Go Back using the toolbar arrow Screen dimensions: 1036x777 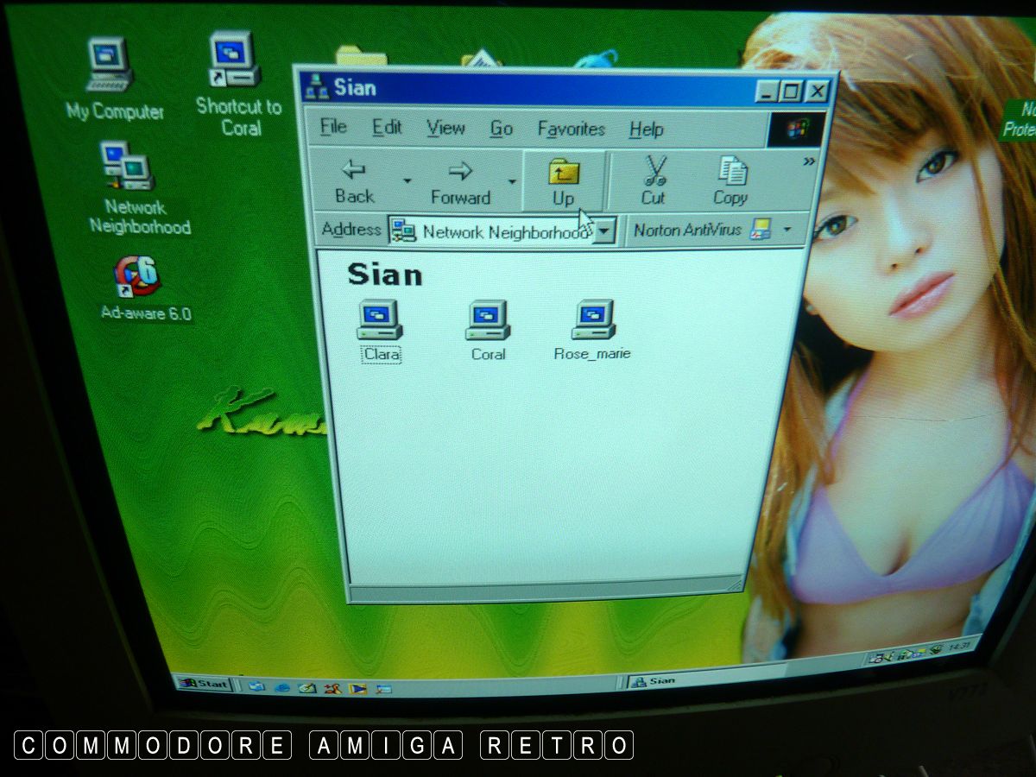[355, 182]
